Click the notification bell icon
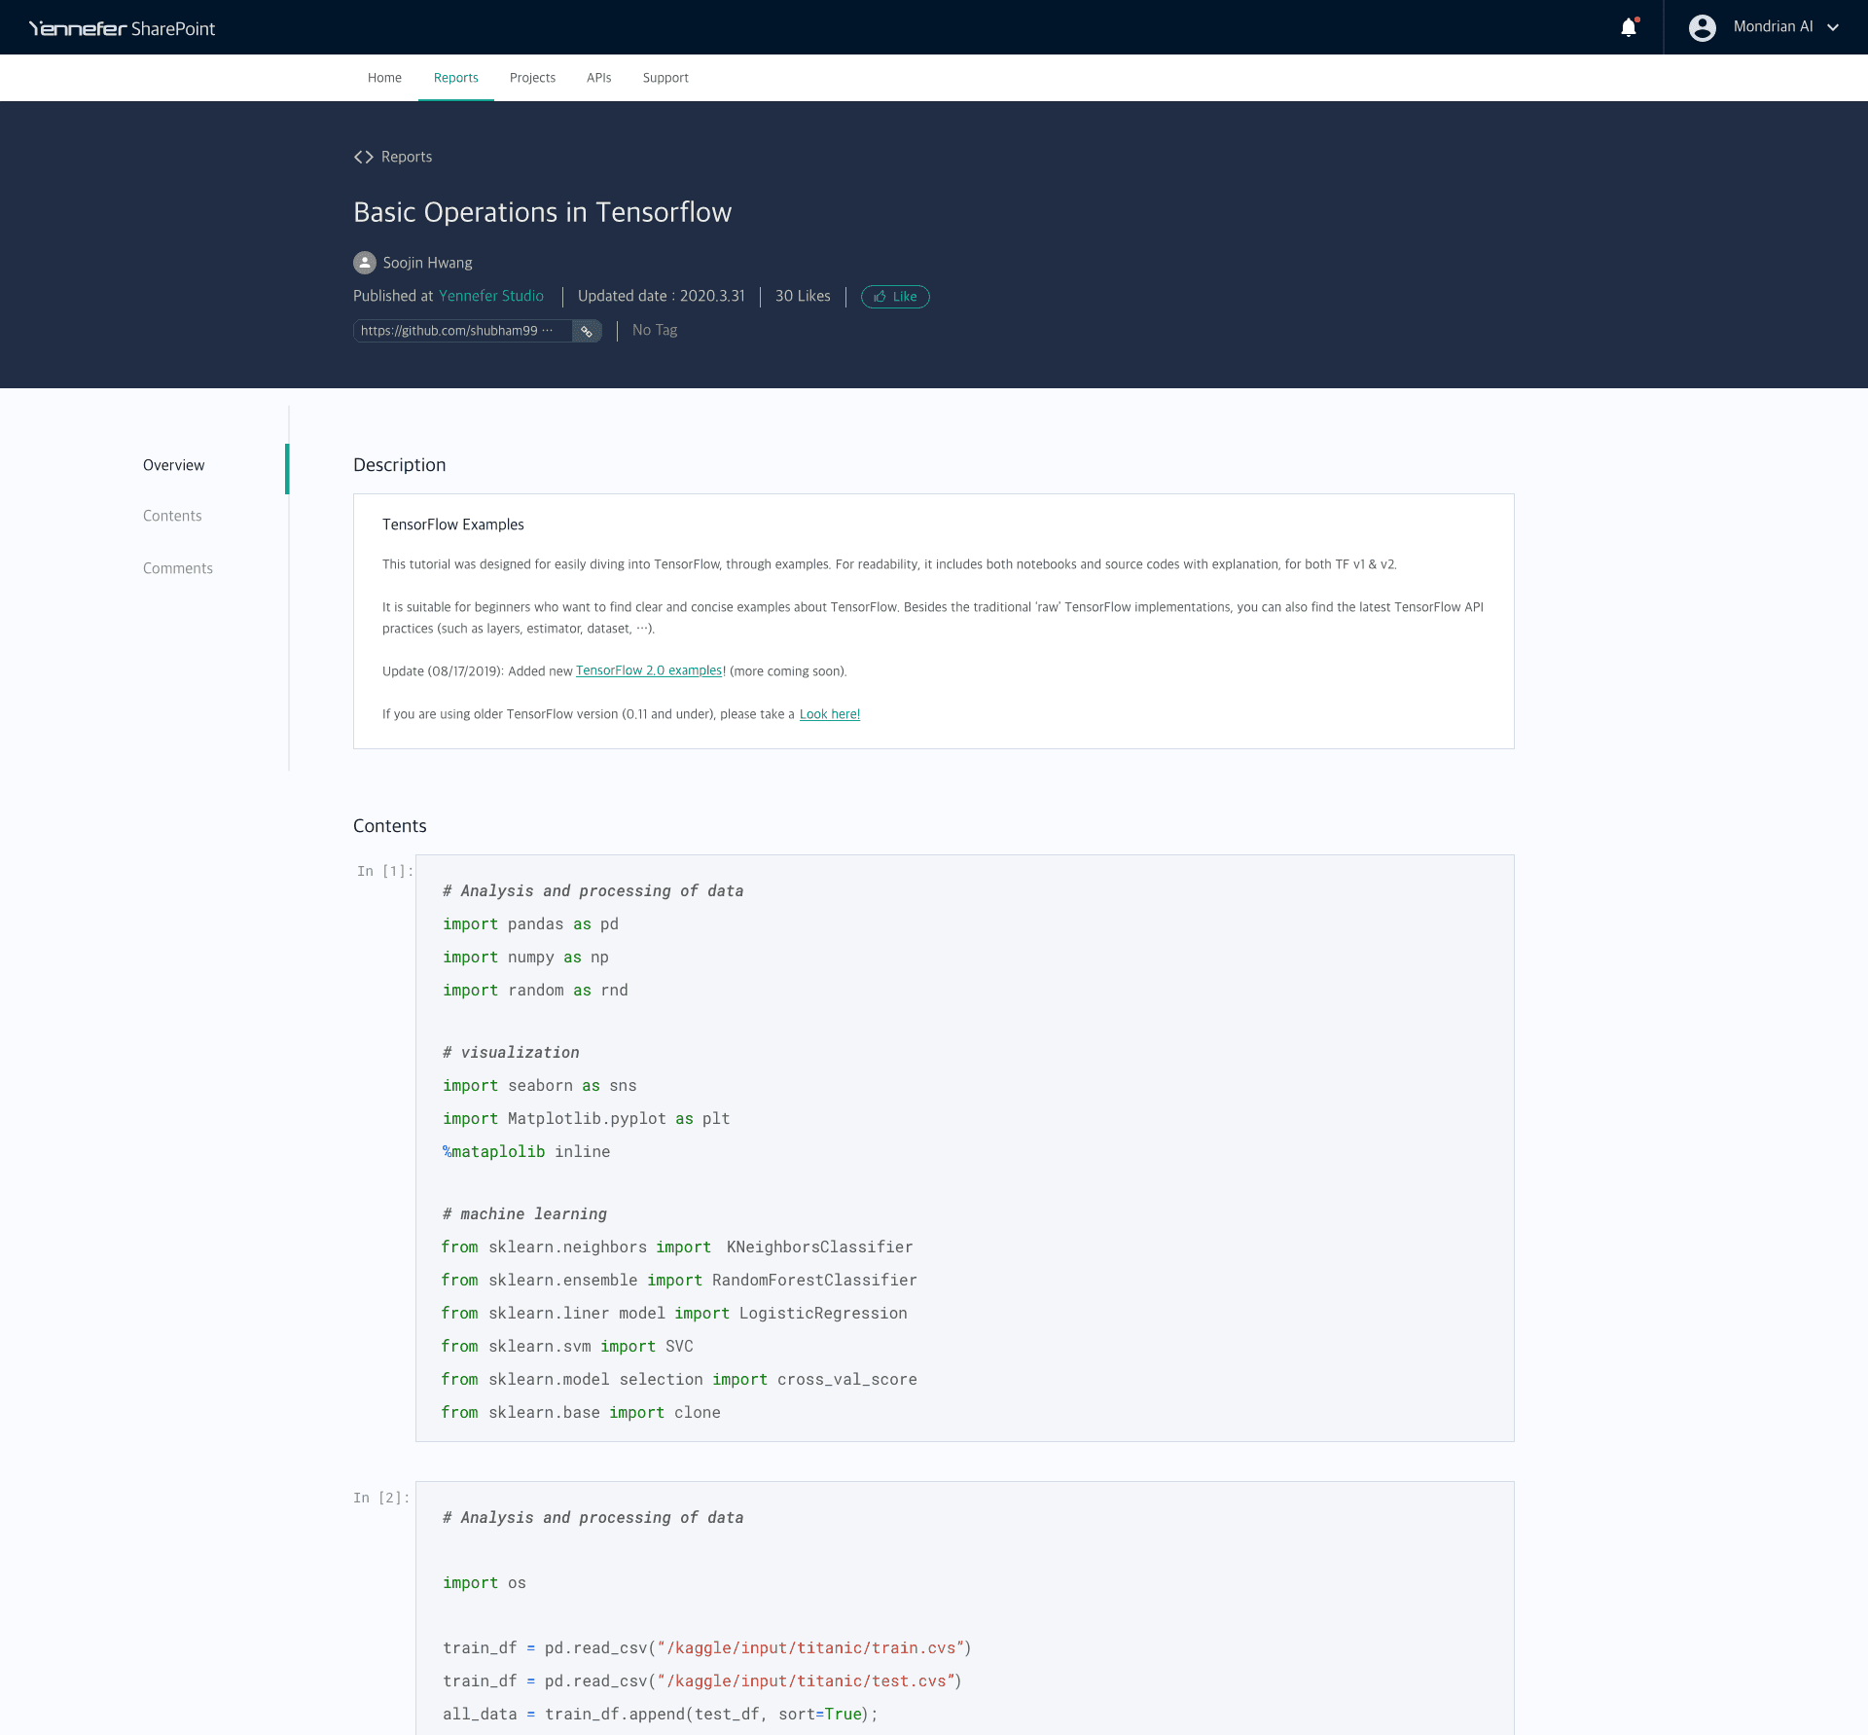The width and height of the screenshot is (1868, 1735). click(1628, 27)
